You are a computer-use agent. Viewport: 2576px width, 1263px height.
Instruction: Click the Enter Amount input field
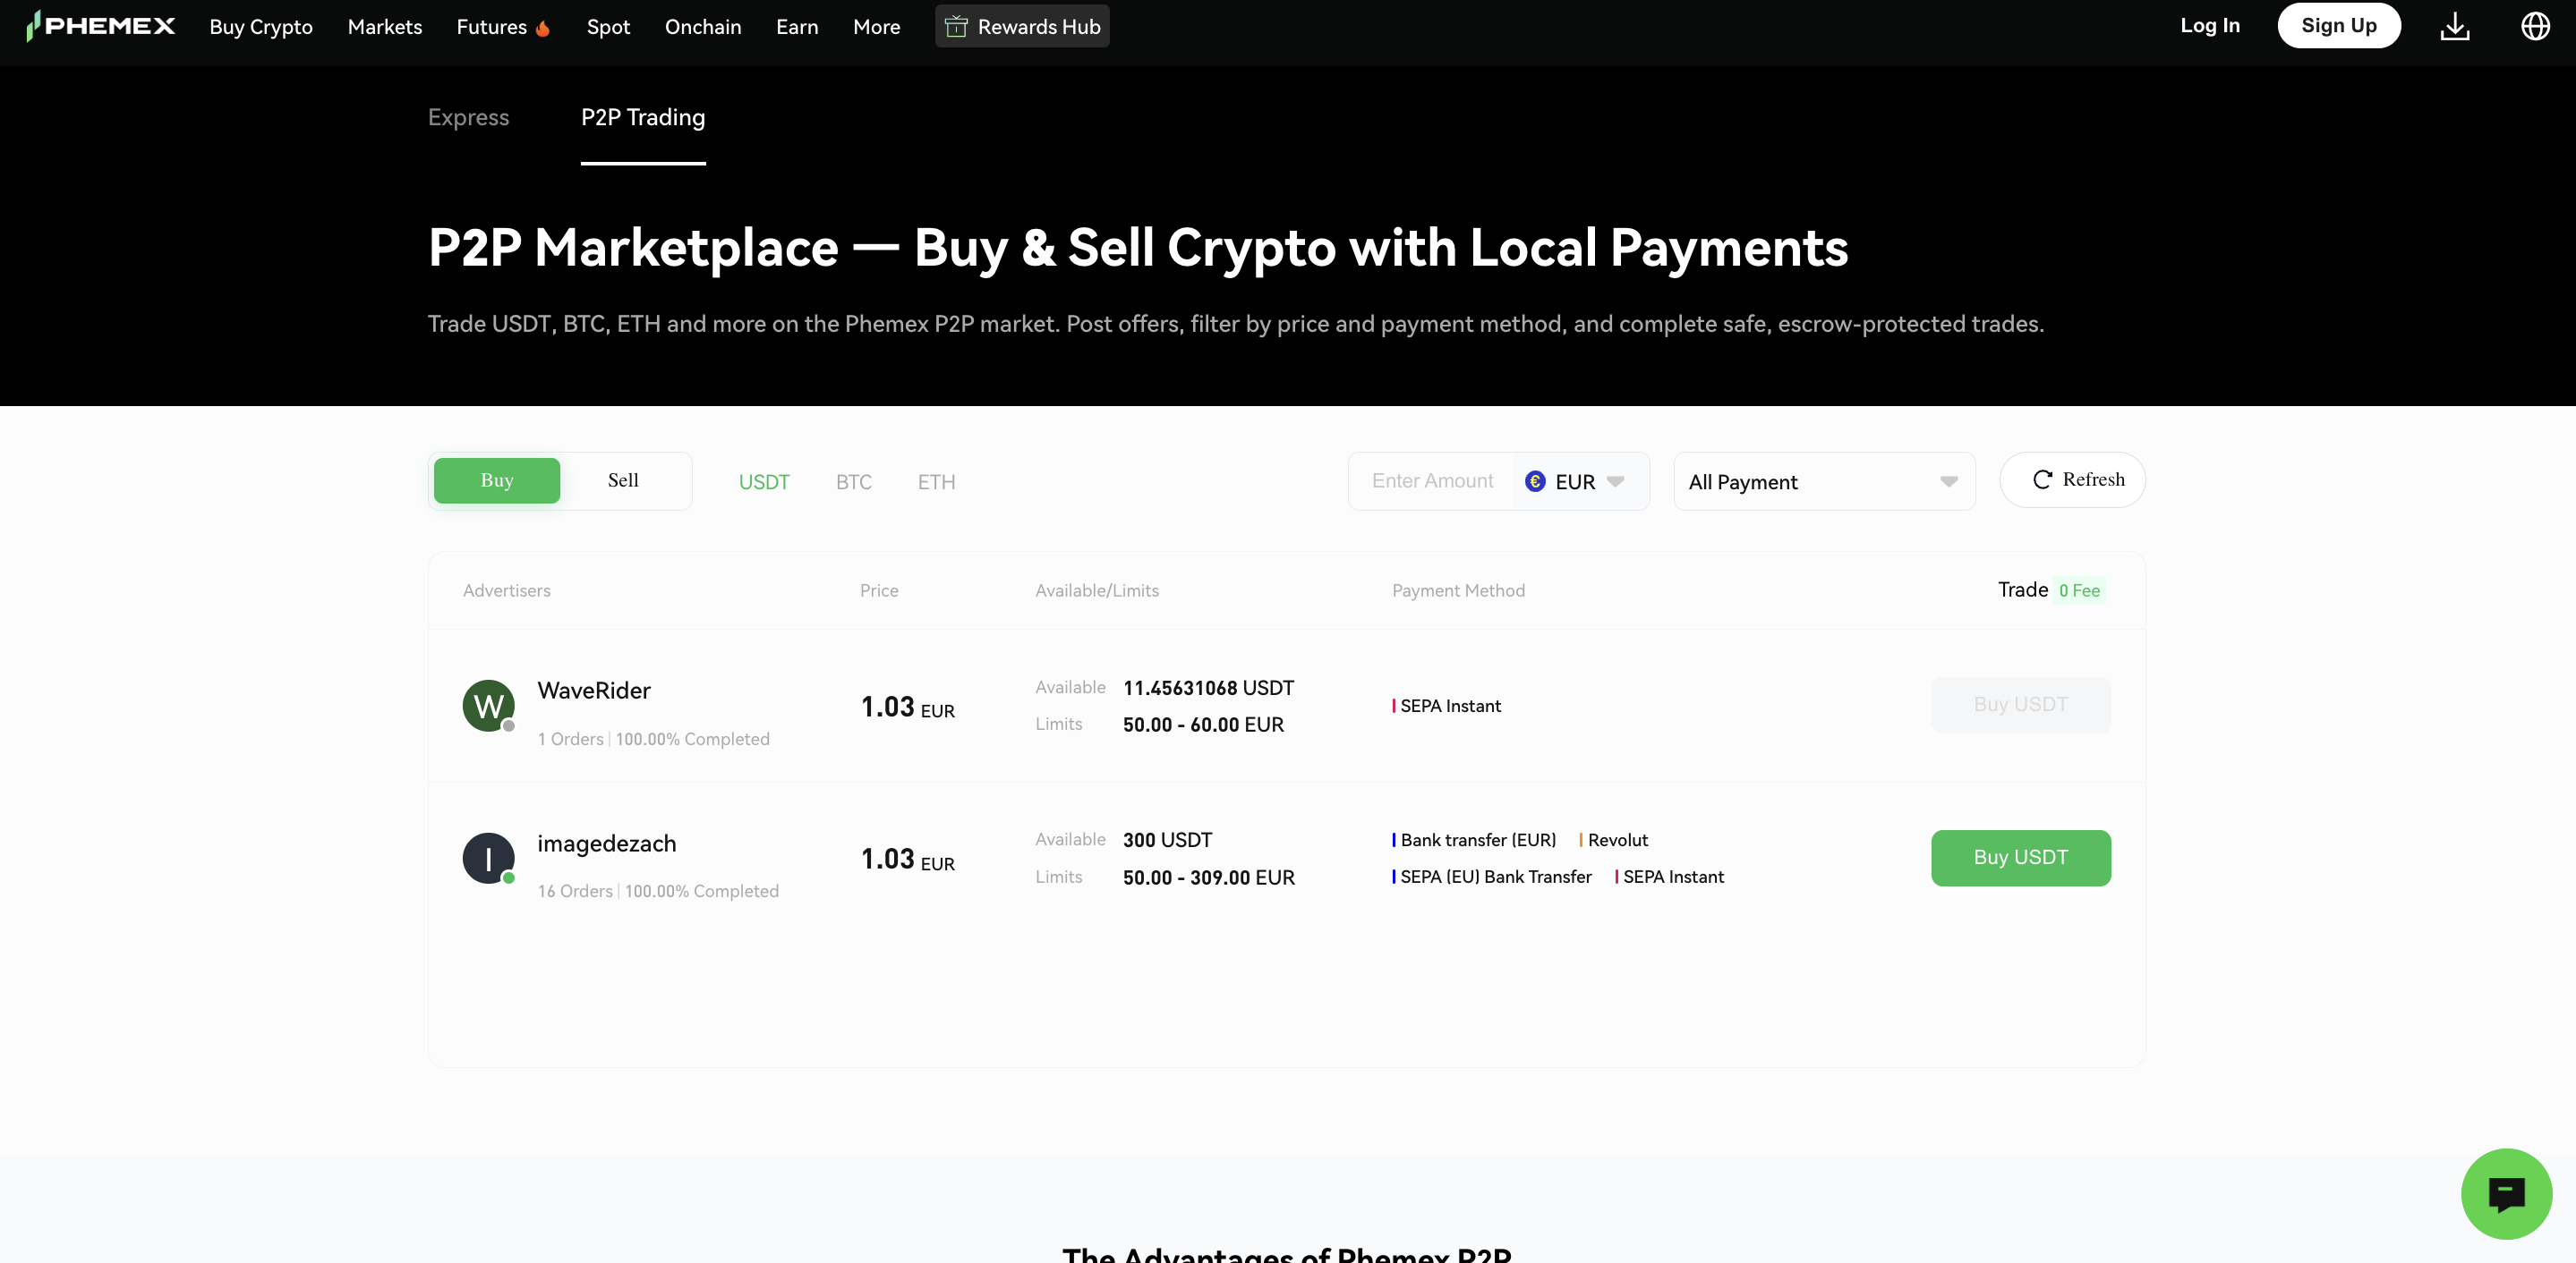pos(1434,481)
